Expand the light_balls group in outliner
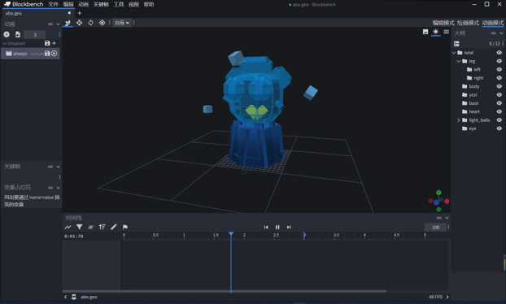 (x=459, y=120)
